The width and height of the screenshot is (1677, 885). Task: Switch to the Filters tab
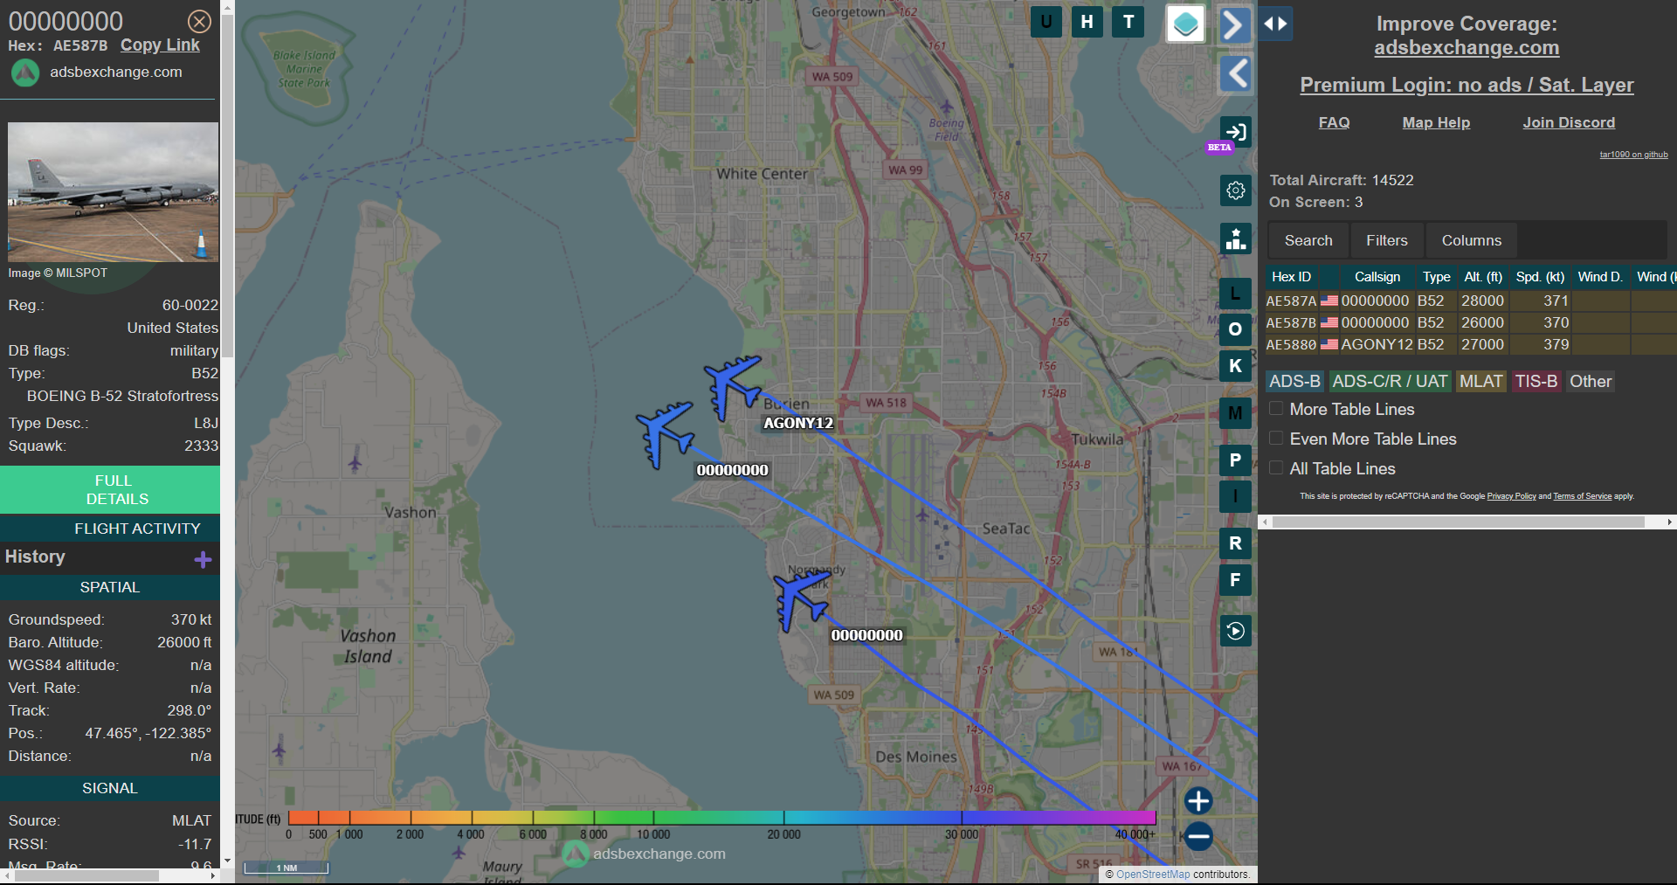click(x=1387, y=240)
